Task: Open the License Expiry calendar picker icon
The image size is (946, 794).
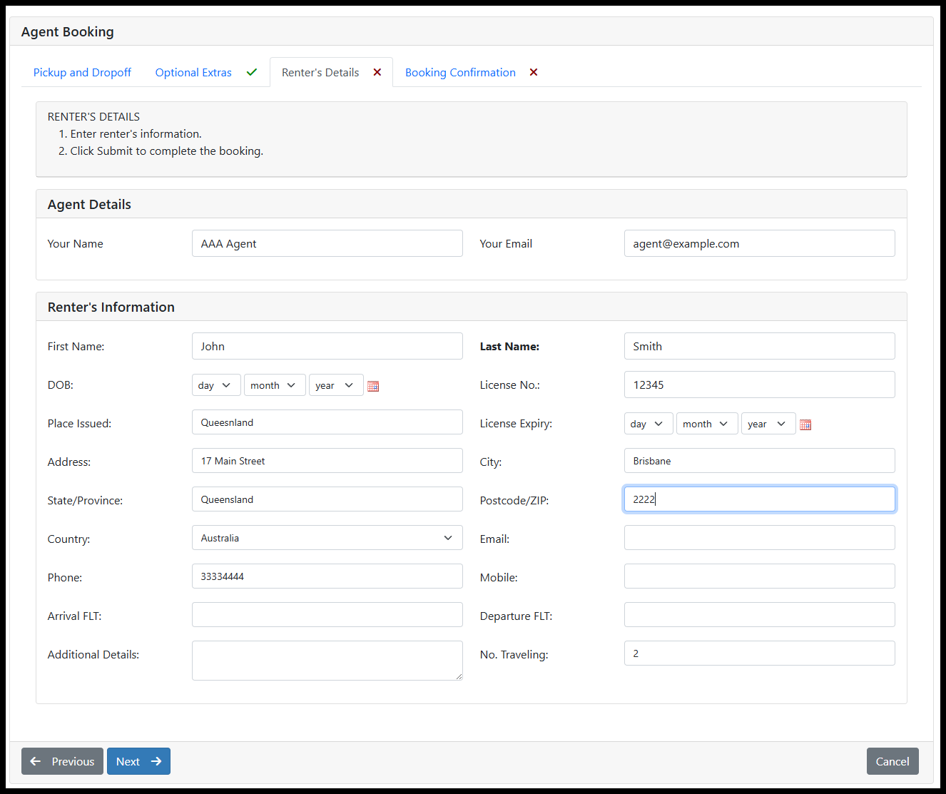Action: (805, 424)
